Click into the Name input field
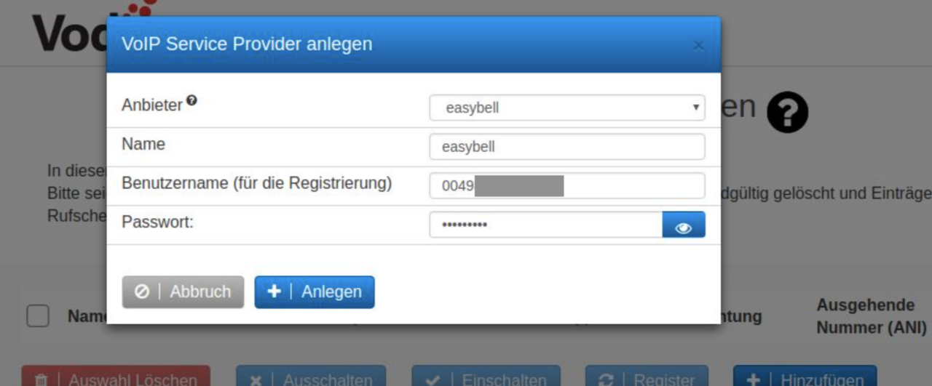The width and height of the screenshot is (932, 386). coord(566,147)
